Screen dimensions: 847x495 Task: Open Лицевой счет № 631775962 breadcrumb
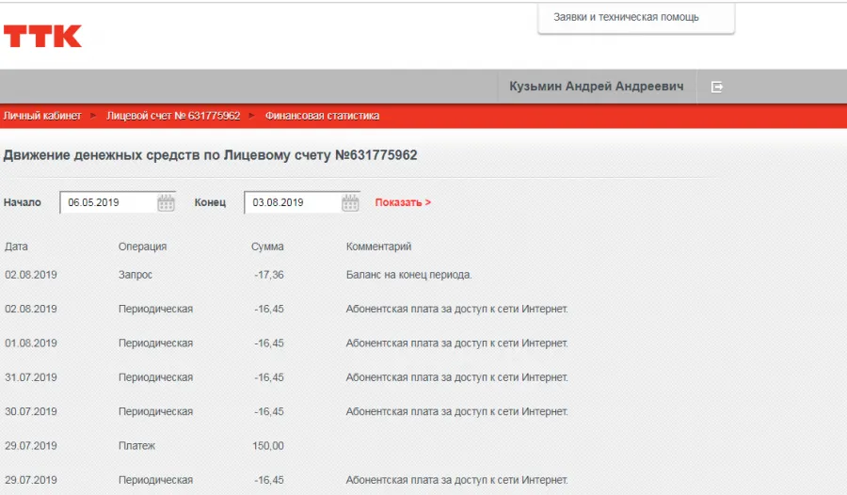(173, 116)
